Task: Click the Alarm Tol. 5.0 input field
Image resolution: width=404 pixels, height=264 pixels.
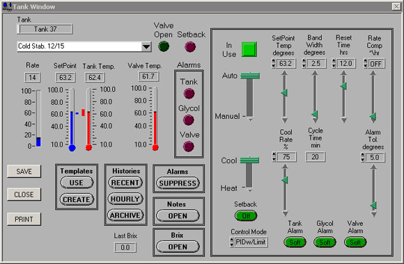Action: [375, 157]
